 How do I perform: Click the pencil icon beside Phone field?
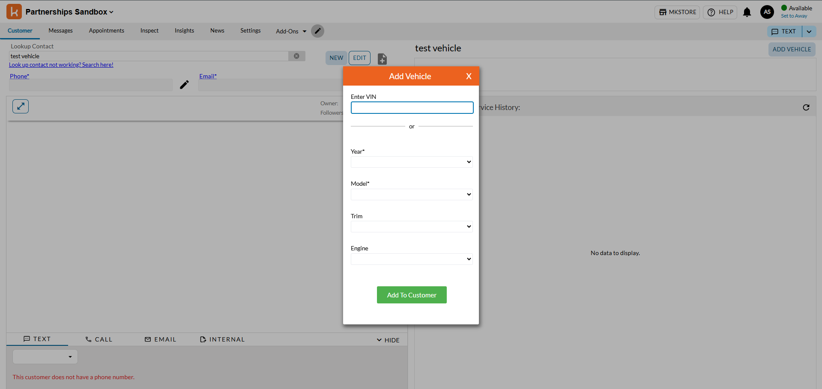click(x=184, y=85)
